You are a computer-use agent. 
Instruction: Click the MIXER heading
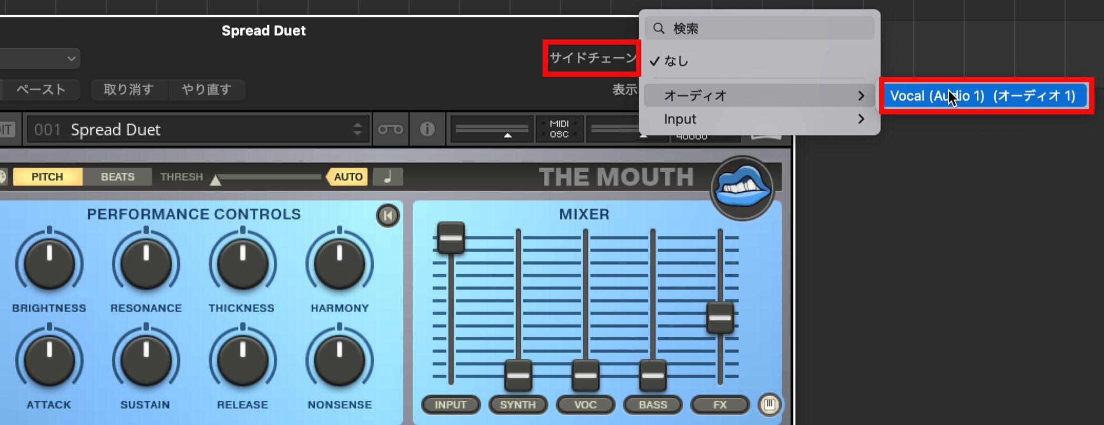(584, 214)
